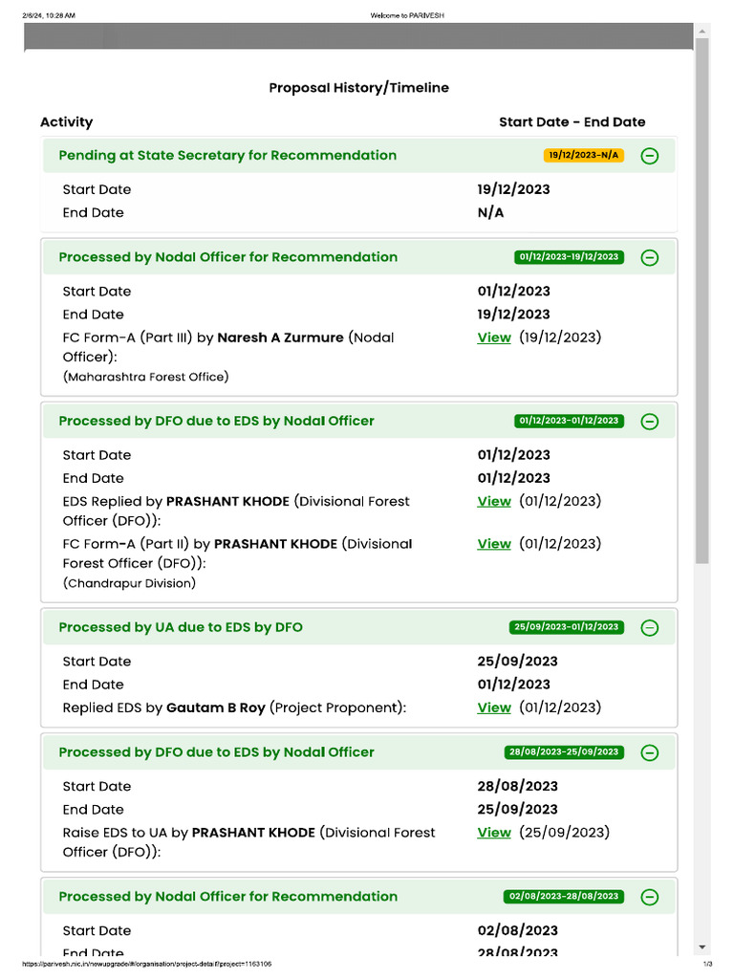View FC Form-A Part III by Naresh Zurmure
The width and height of the screenshot is (734, 979).
(494, 337)
